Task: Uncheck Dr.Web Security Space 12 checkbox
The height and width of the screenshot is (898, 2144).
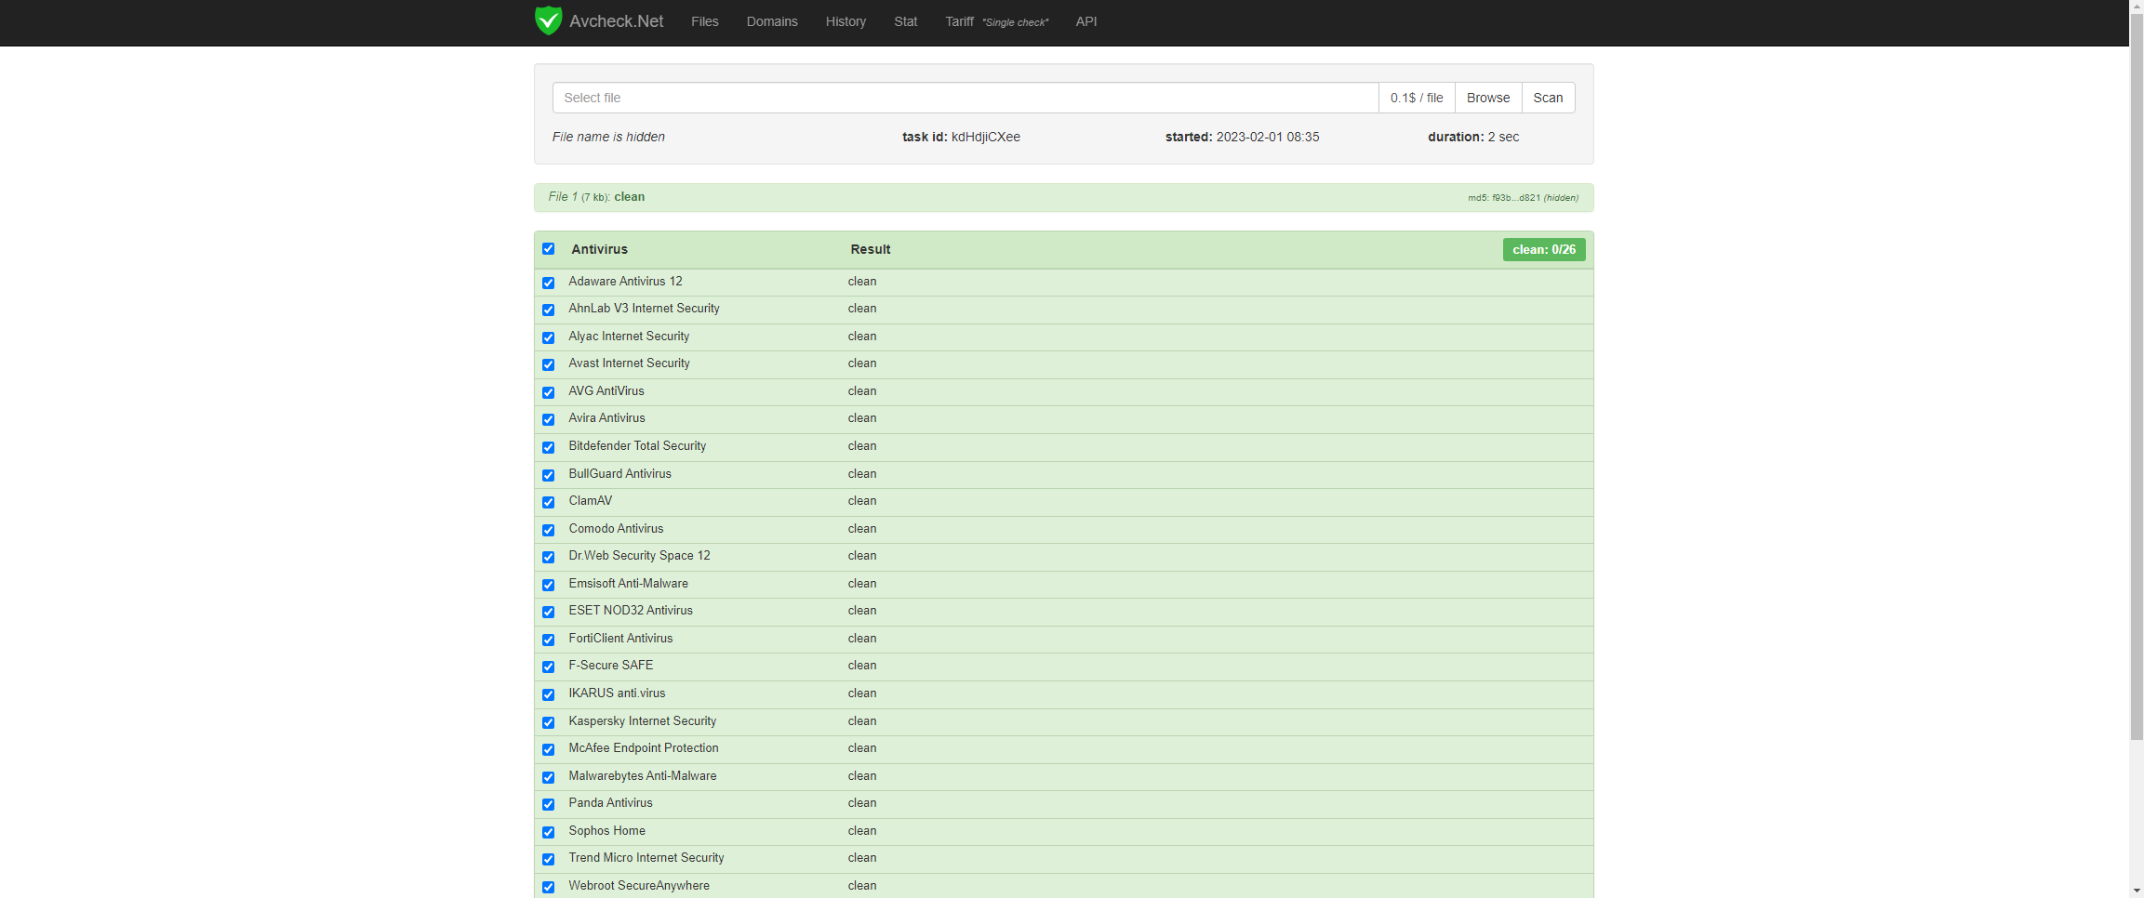Action: pos(549,557)
